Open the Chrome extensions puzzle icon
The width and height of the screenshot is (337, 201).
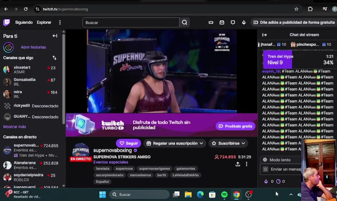[310, 9]
